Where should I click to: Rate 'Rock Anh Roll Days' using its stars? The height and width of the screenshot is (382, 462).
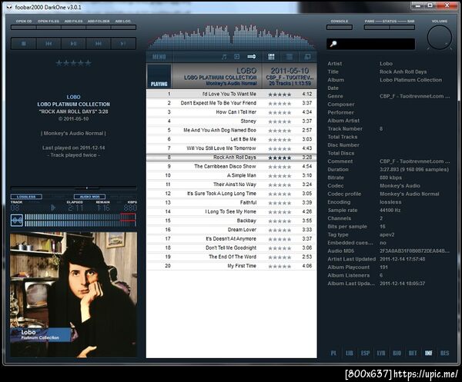280,158
